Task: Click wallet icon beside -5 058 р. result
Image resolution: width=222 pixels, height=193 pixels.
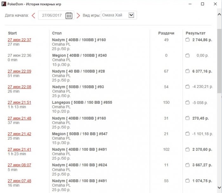Action: click(x=187, y=103)
